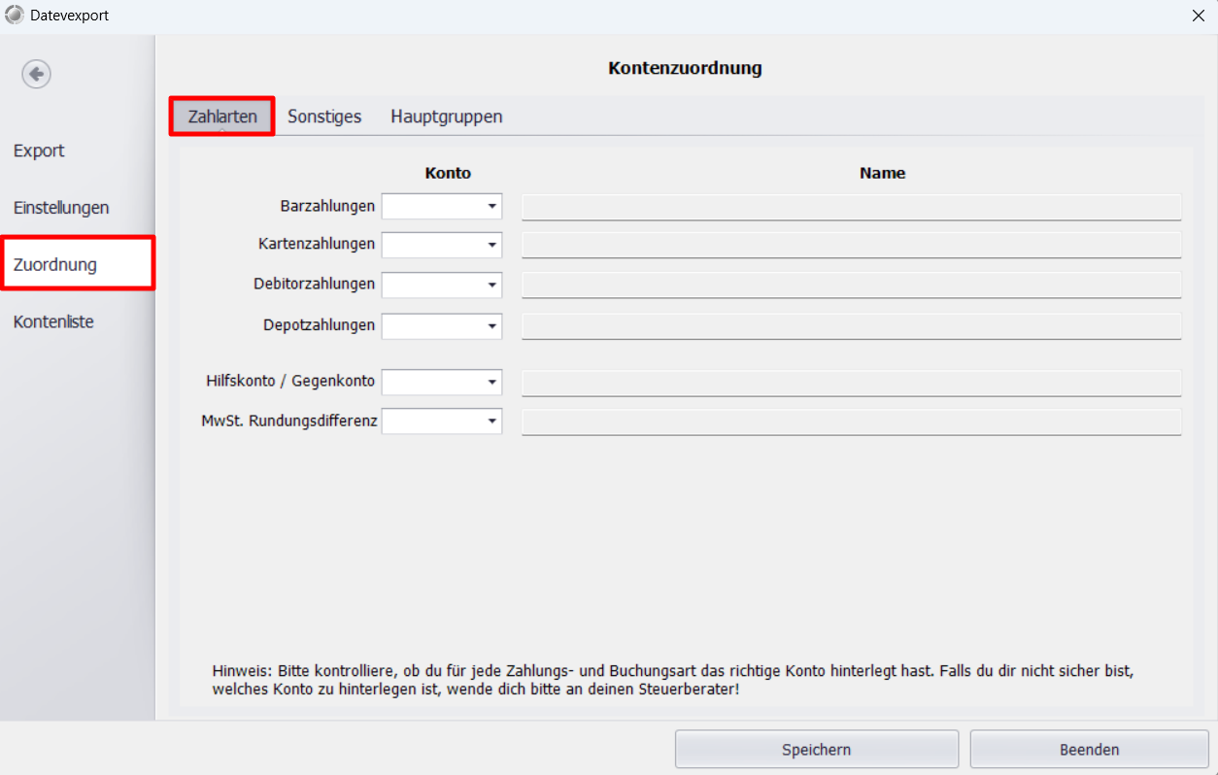Click the Kontenzuordnung heading
The width and height of the screenshot is (1218, 775).
pyautogui.click(x=685, y=68)
